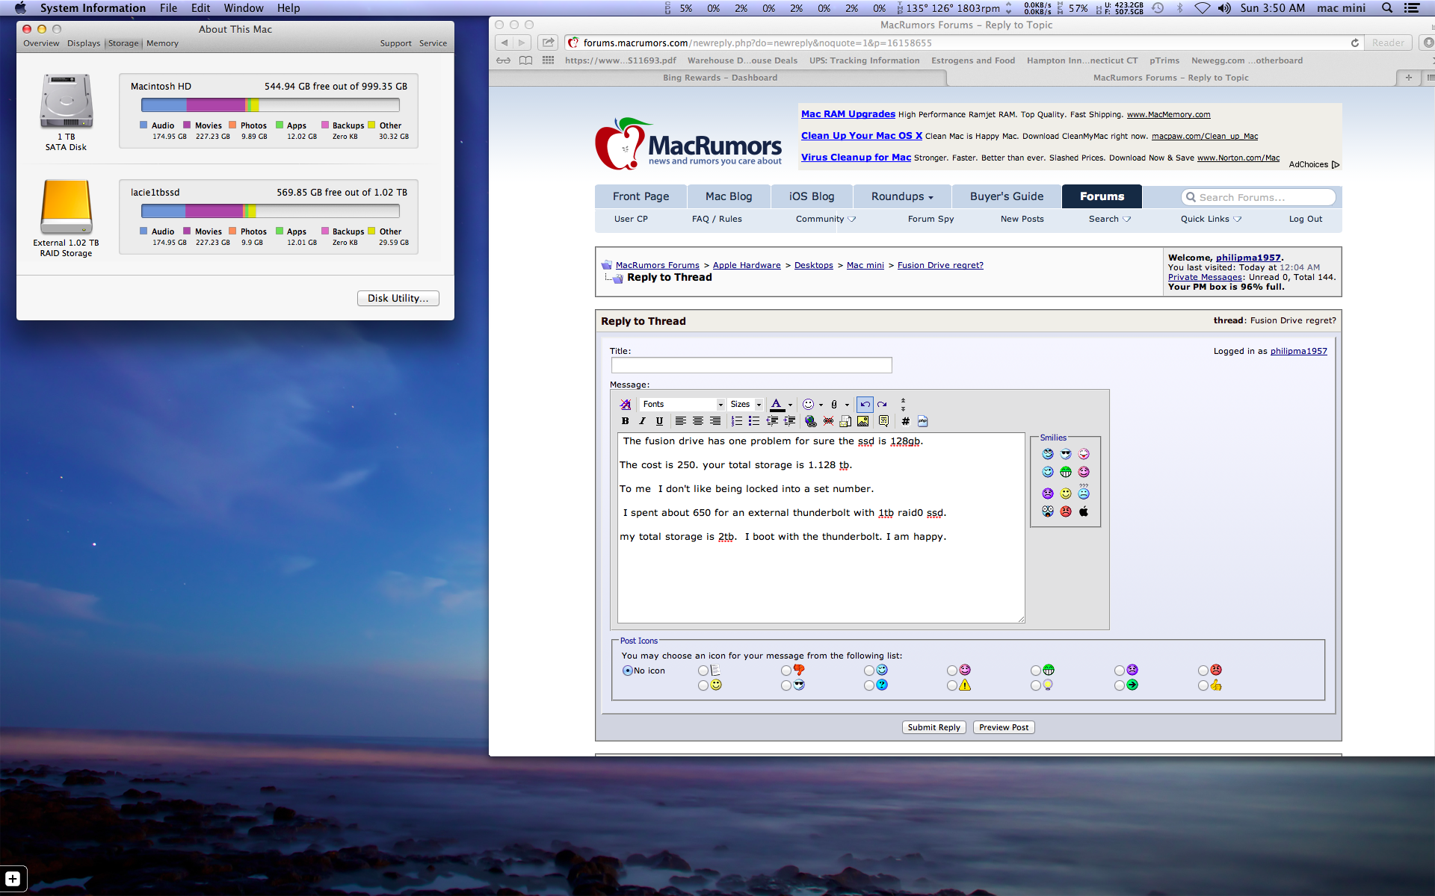Click the center align text icon
Viewport: 1435px width, 896px height.
click(698, 421)
